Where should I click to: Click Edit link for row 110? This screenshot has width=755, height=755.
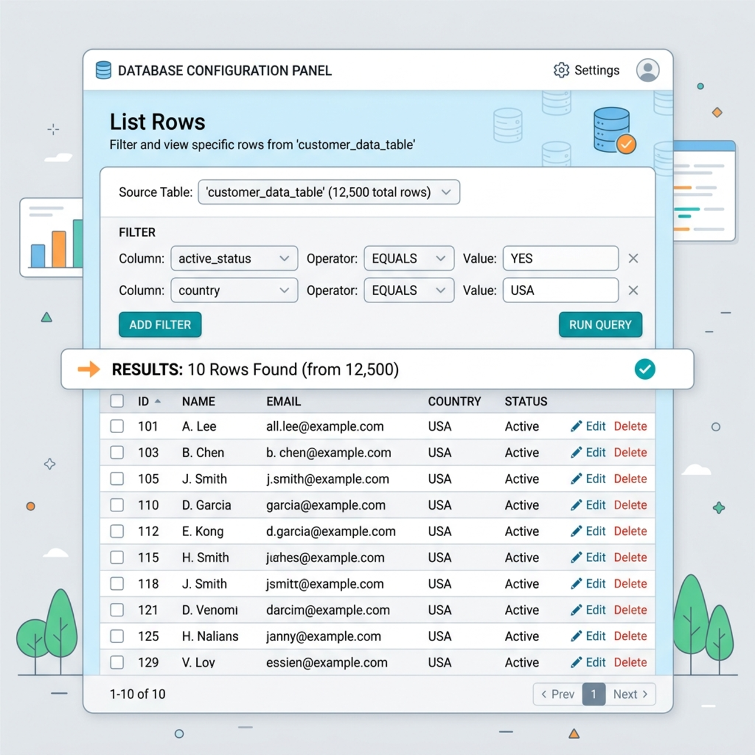596,505
